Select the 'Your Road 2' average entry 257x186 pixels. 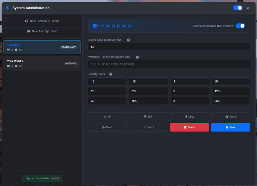point(42,63)
